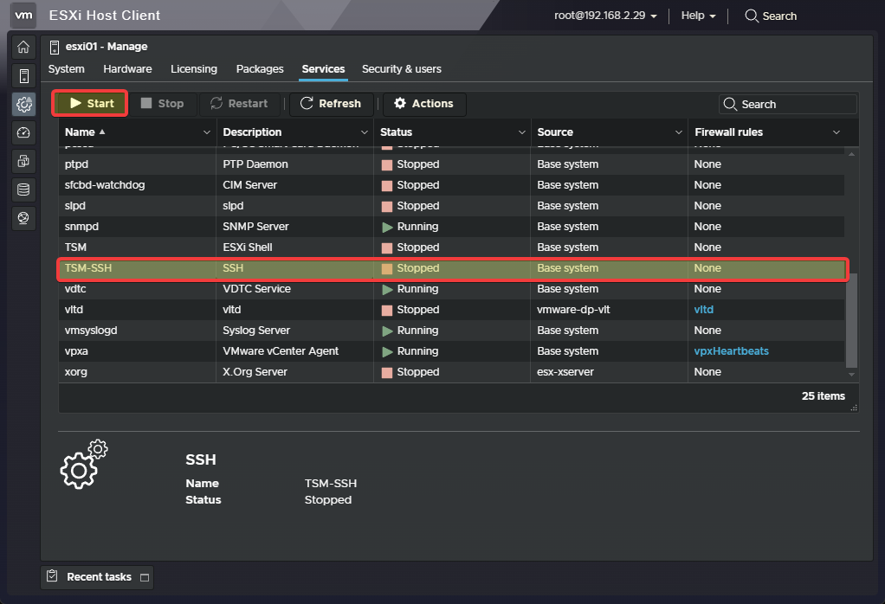The image size is (885, 604).
Task: Sort services by Name column header
Action: (x=80, y=132)
